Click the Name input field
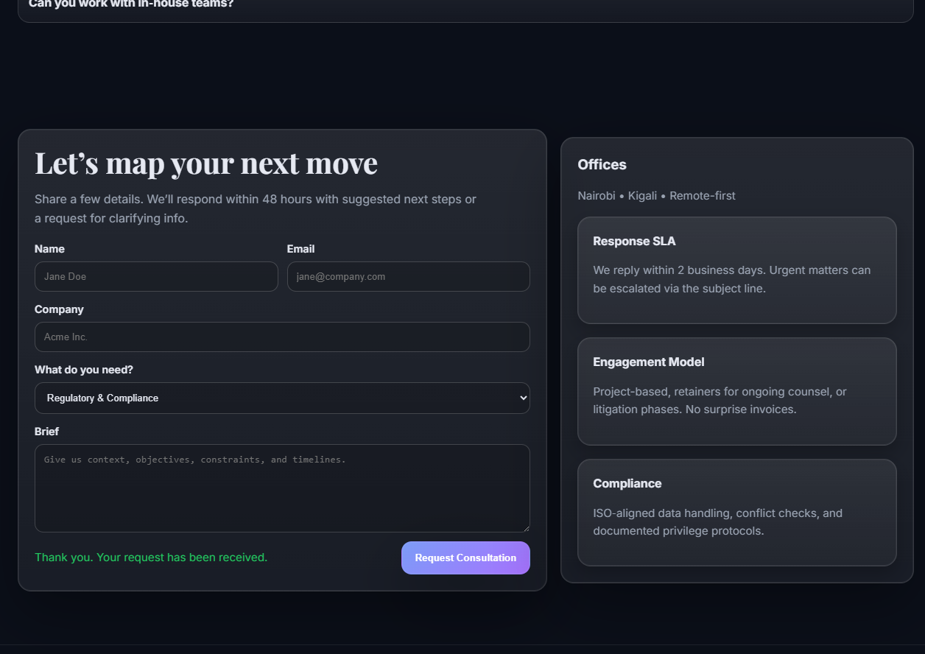This screenshot has width=925, height=654. pos(156,277)
